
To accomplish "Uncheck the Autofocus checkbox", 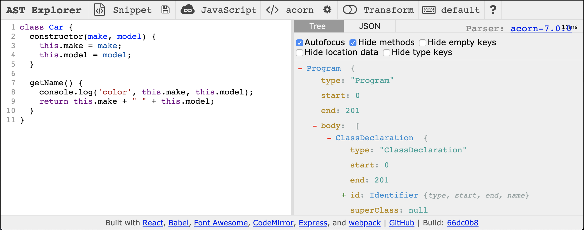I will (x=300, y=43).
